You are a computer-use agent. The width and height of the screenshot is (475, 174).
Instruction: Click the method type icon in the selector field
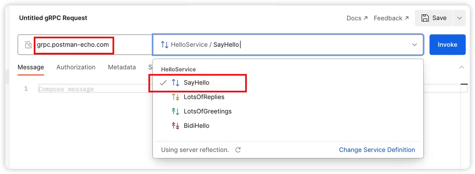click(x=164, y=45)
